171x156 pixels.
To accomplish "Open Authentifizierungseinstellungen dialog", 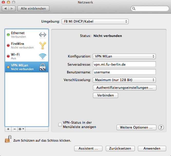I will click(125, 88).
